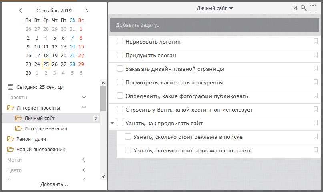Bookmark 'Спросить у Вани' hosting task
323x192 pixels.
315,109
